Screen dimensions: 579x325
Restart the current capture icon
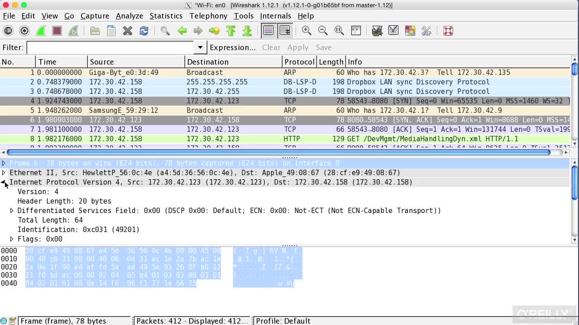(73, 31)
